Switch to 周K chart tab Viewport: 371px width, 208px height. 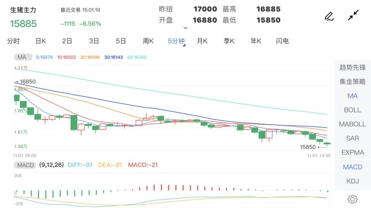[x=148, y=41]
